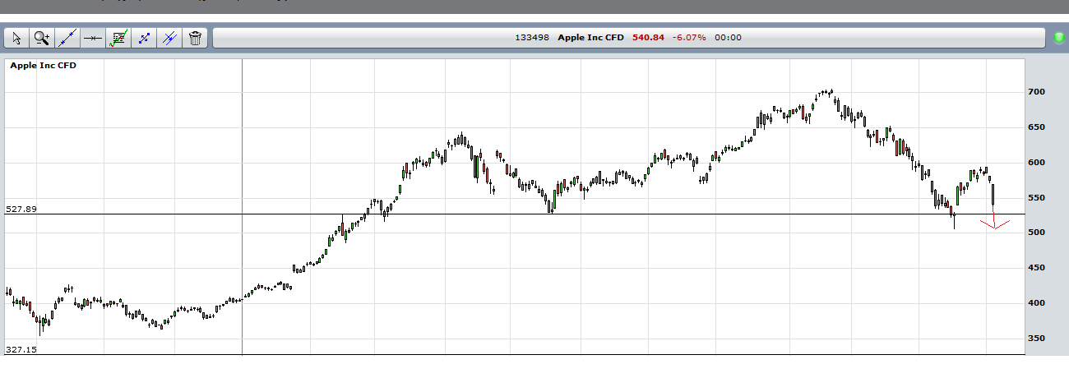Image resolution: width=1069 pixels, height=378 pixels.
Task: Select the horizontal line tool
Action: click(93, 38)
